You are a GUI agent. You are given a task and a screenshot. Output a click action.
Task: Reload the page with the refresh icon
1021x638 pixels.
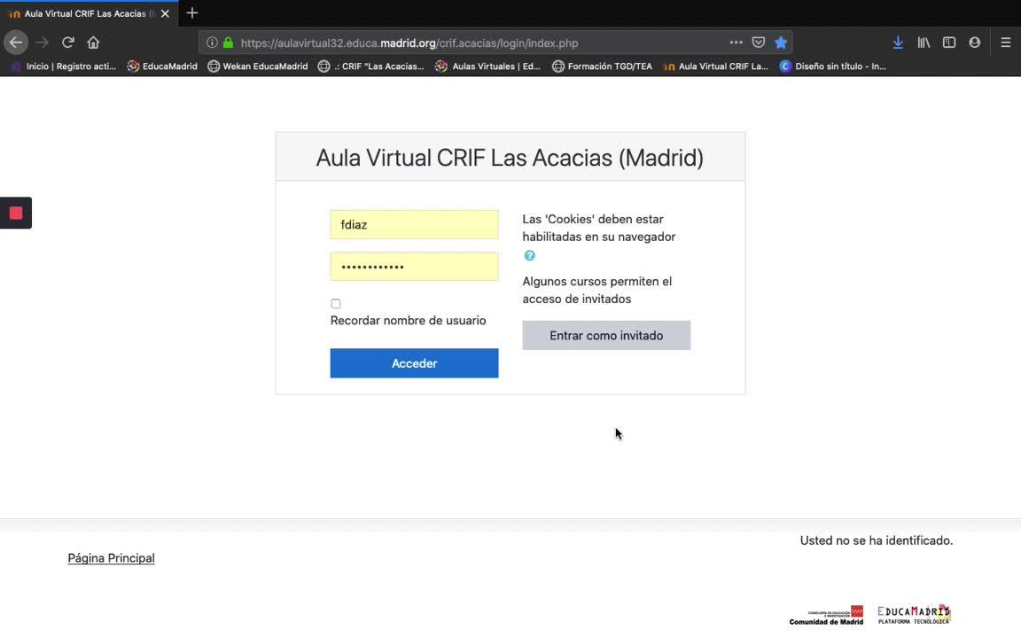[x=67, y=43]
